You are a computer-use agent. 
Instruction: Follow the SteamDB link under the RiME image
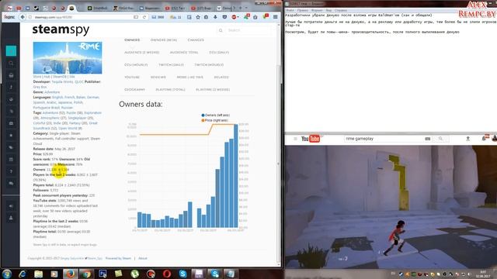(x=59, y=77)
